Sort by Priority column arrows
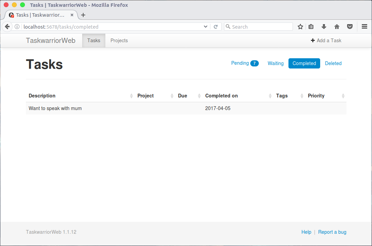Image resolution: width=372 pixels, height=246 pixels. 343,96
